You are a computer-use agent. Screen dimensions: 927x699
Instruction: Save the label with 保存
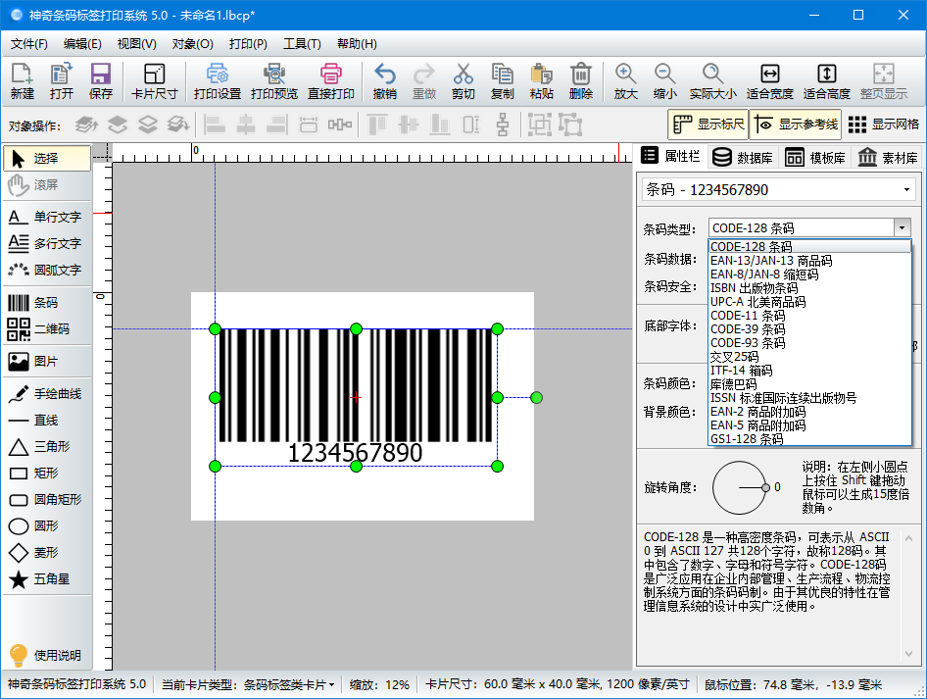(x=101, y=81)
